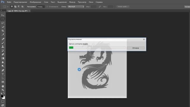
Task: Open the Окно menu
Action: [x=91, y=2]
